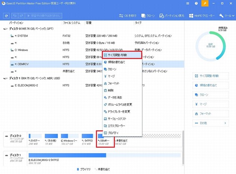Choose ボリュームラベルを変更 in context menu
236x174 pixels.
pyautogui.click(x=122, y=104)
